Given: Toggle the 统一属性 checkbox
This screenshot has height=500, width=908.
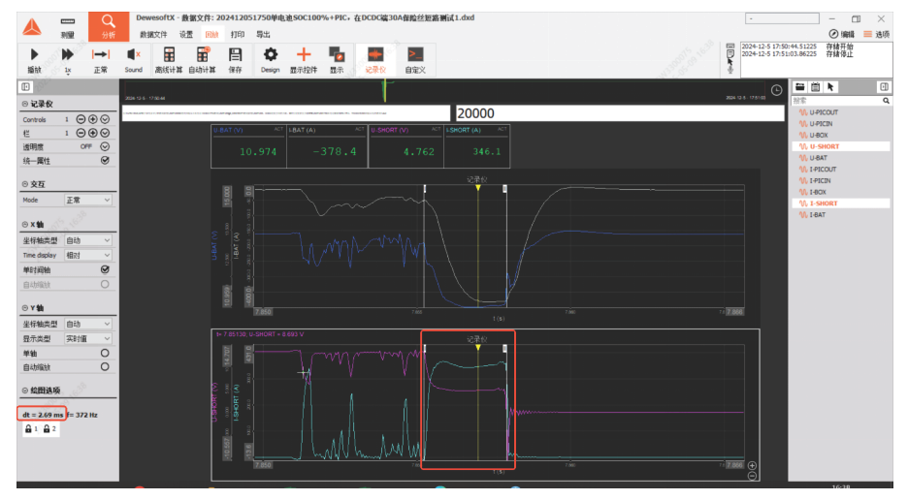Looking at the screenshot, I should point(105,160).
